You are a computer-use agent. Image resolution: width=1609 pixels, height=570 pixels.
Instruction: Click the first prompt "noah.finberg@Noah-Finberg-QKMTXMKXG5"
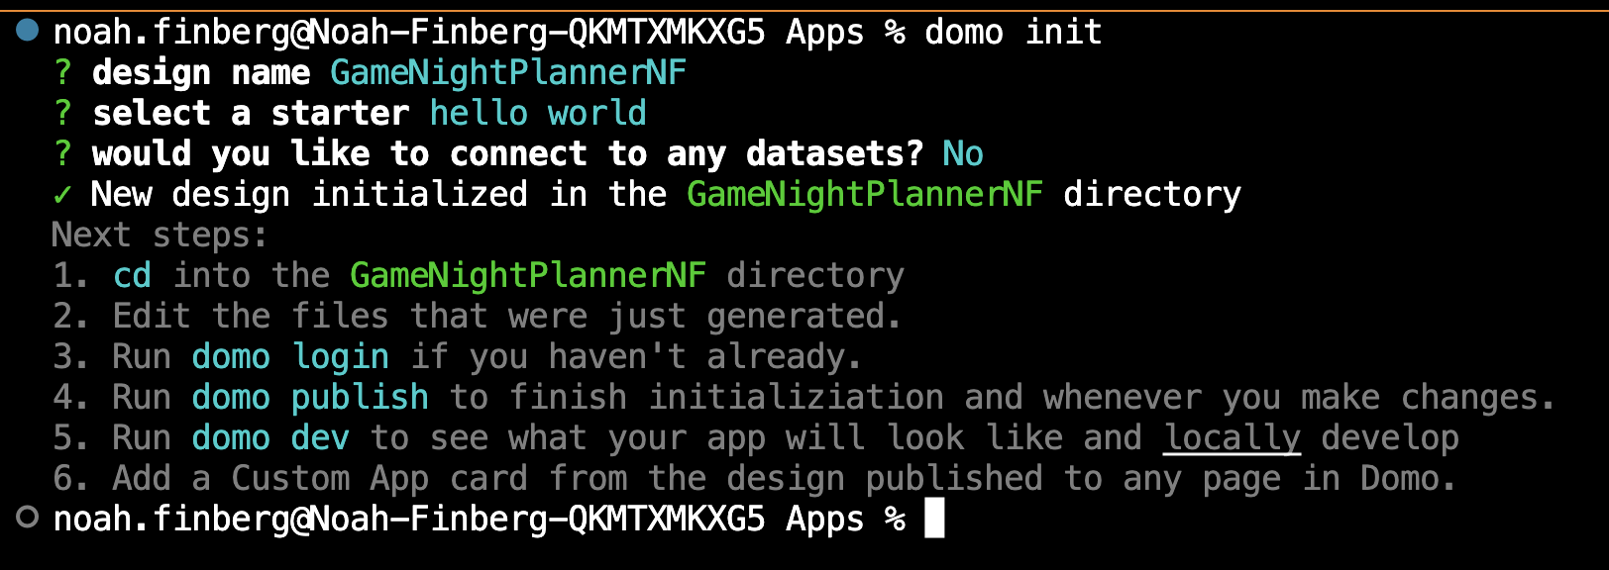409,32
